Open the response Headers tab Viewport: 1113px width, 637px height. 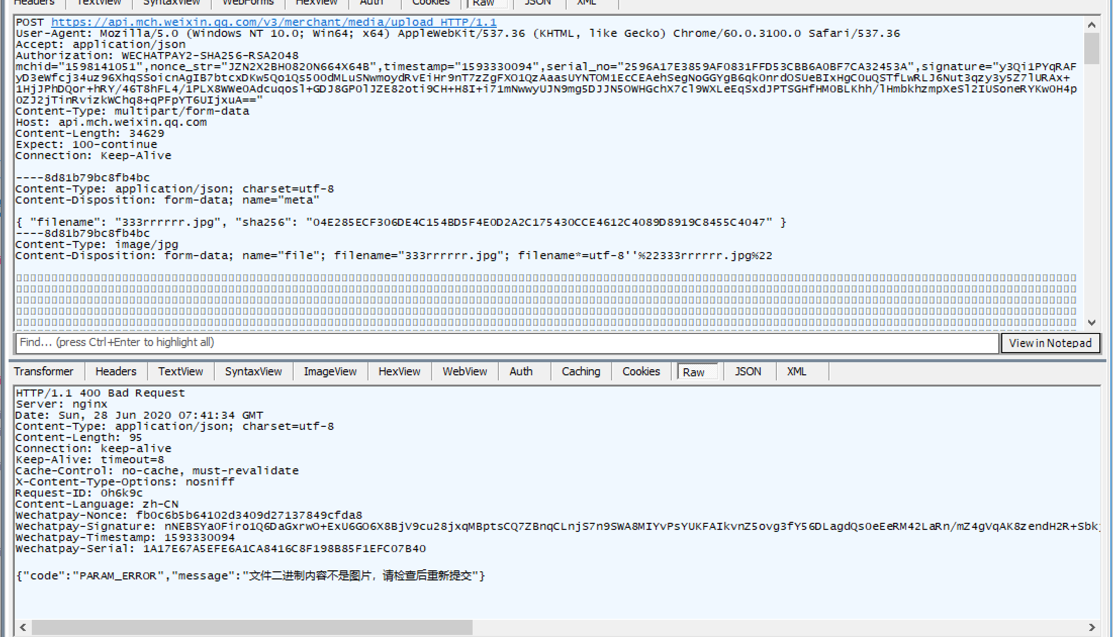coord(116,371)
